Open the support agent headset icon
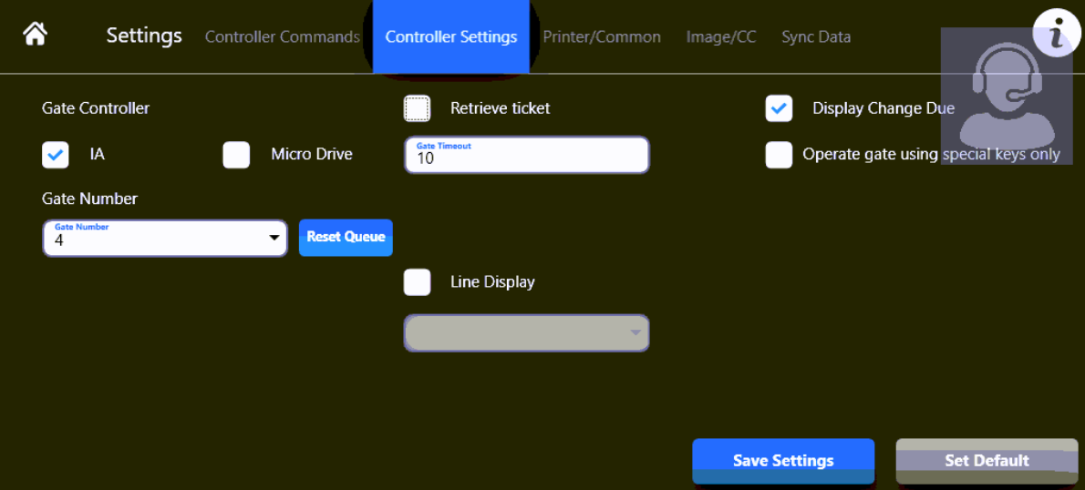The image size is (1085, 490). [x=1007, y=96]
